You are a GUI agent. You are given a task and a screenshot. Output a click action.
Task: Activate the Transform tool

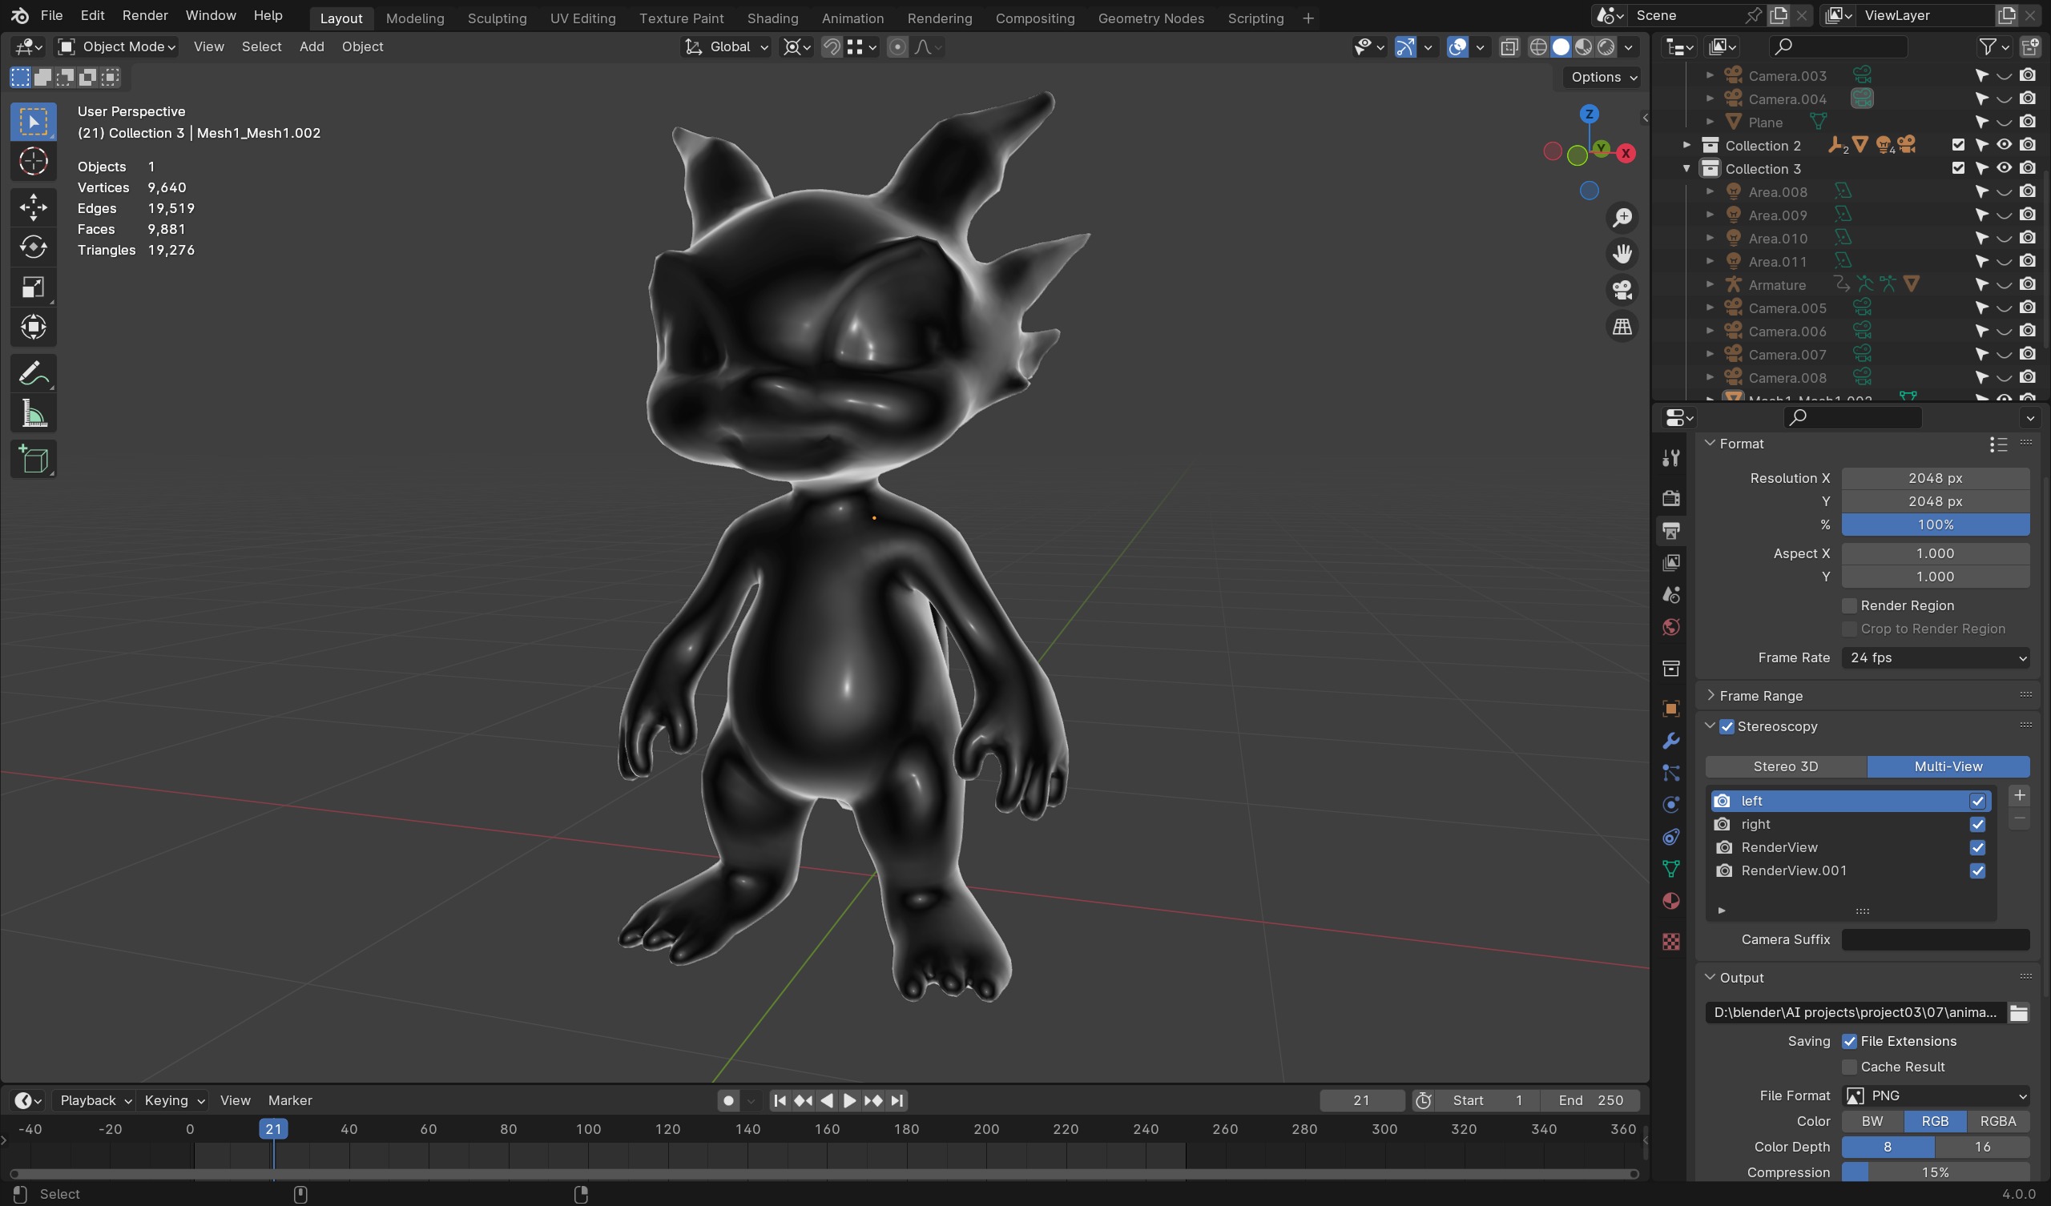tap(34, 328)
